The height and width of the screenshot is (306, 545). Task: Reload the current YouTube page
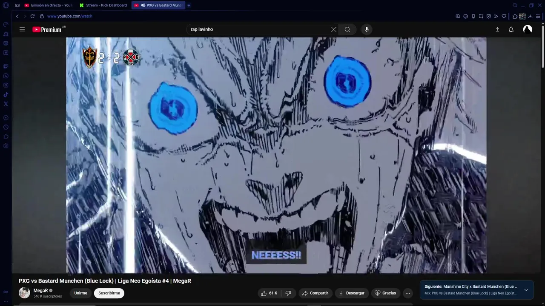32,16
